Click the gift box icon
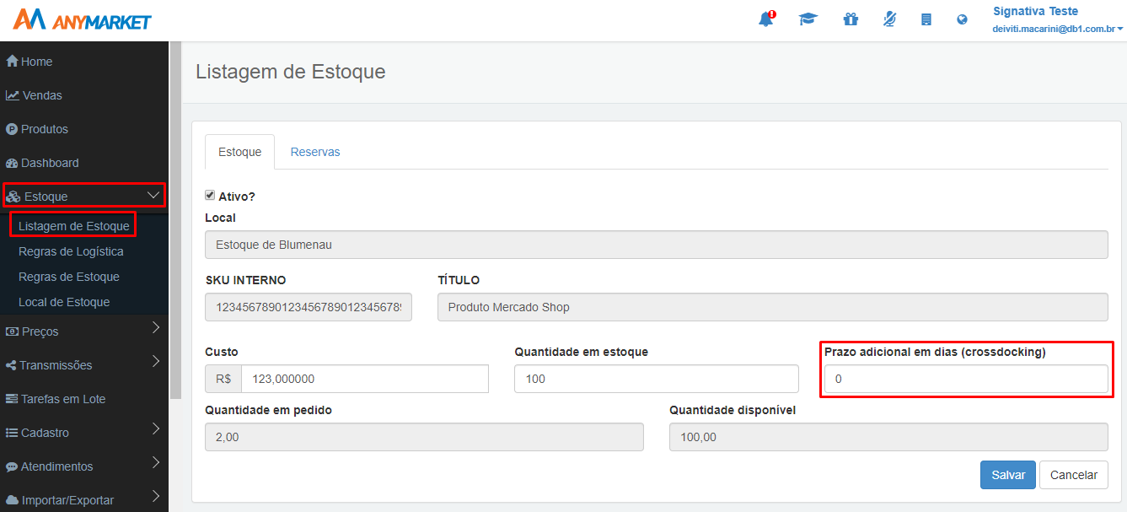Viewport: 1127px width, 512px height. pos(851,19)
